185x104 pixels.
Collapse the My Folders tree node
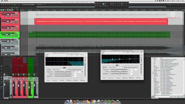pos(152,73)
